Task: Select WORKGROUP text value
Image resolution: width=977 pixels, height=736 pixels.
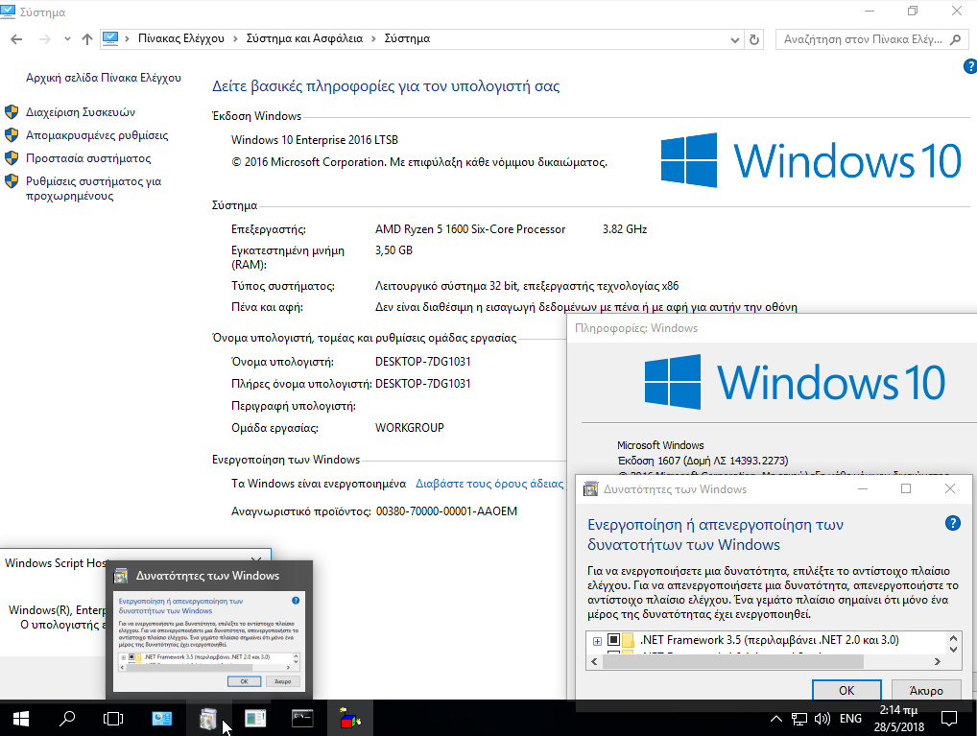Action: tap(410, 428)
